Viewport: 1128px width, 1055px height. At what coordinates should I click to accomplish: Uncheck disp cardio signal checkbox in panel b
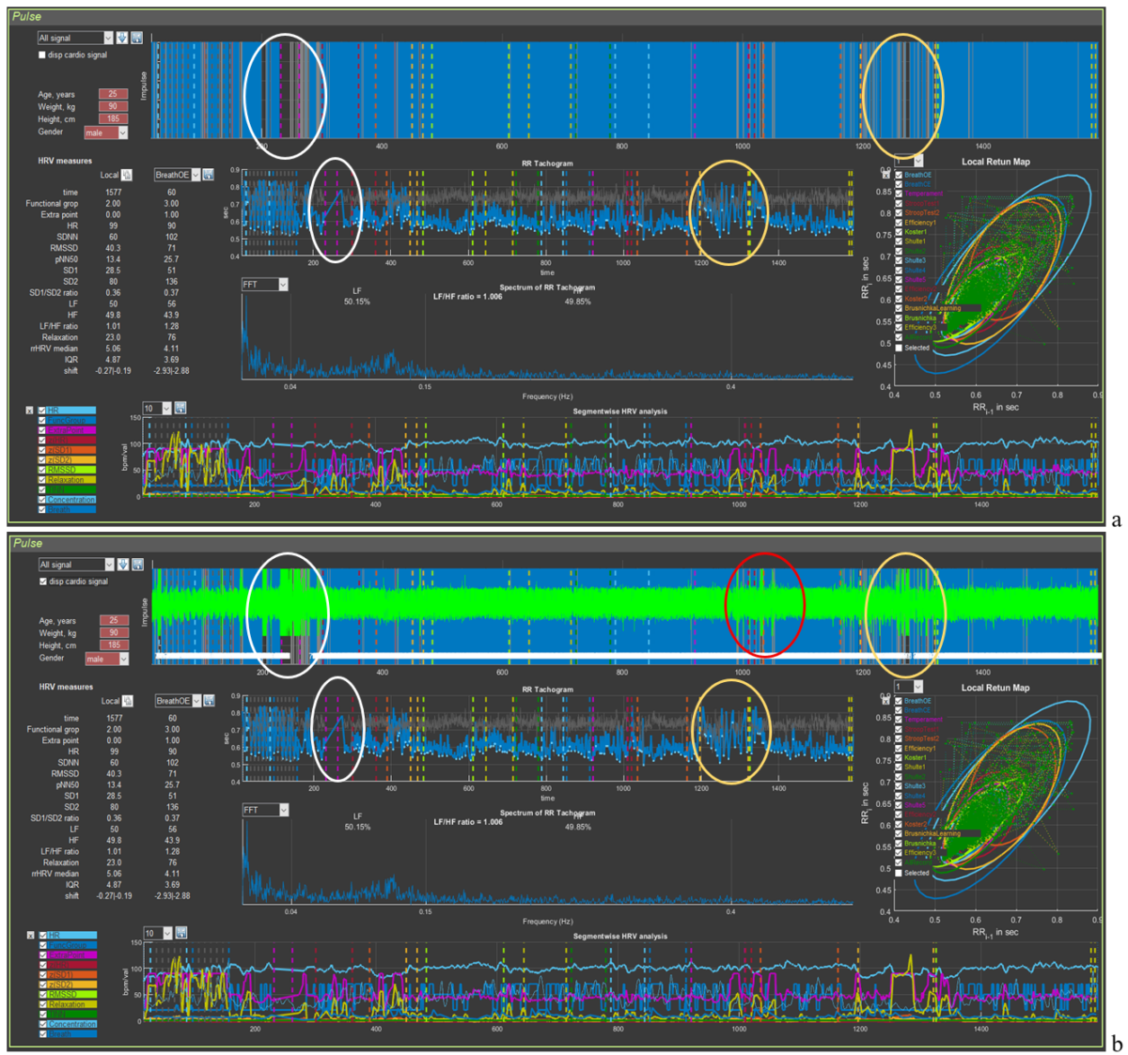coord(42,582)
